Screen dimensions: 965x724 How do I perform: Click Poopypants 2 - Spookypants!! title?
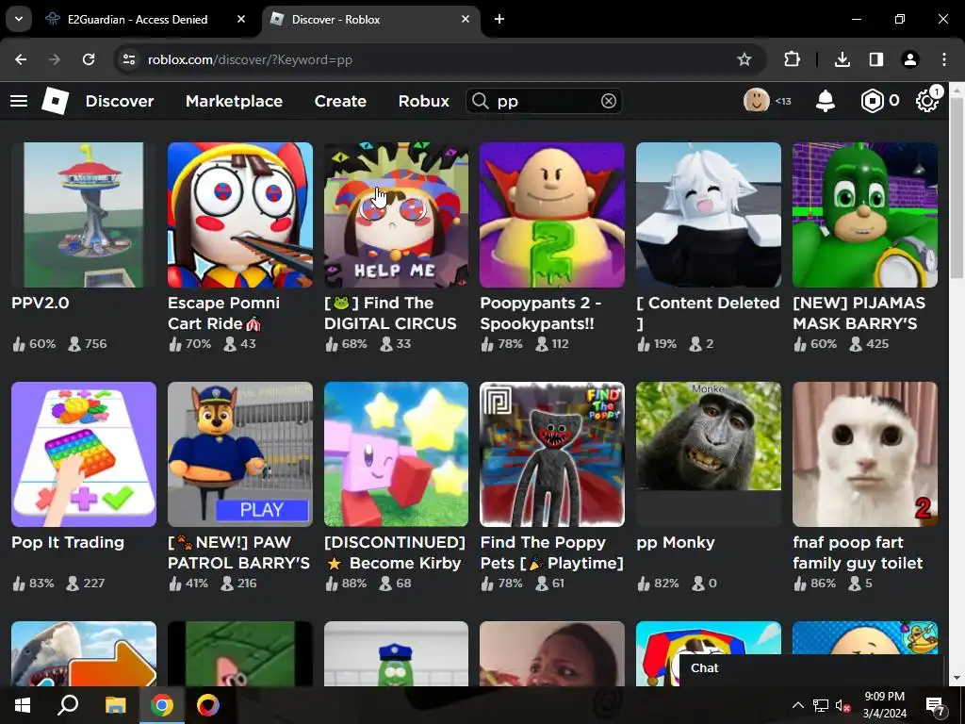point(541,313)
